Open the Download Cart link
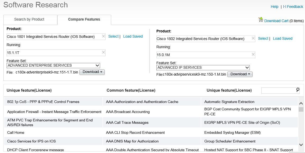The width and height of the screenshot is (305, 153). (276, 21)
